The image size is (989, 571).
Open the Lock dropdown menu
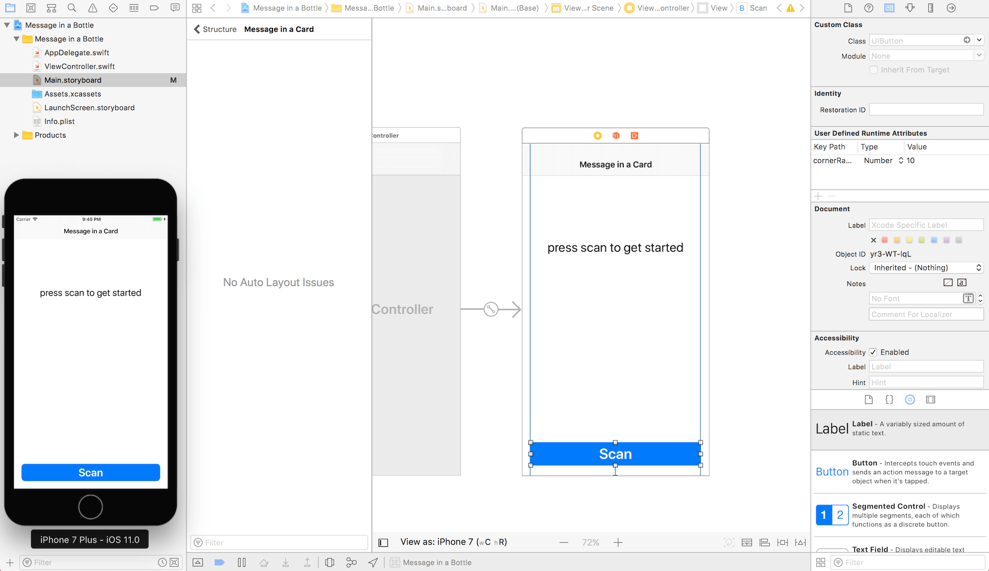click(926, 267)
